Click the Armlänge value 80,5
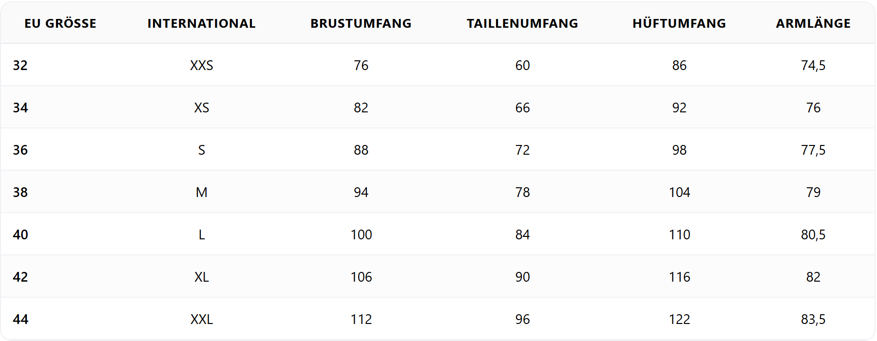Image resolution: width=877 pixels, height=341 pixels. [813, 234]
